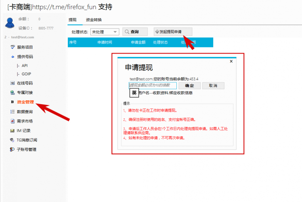Open the 处理状态 dropdown showing 未处理

coord(105,32)
